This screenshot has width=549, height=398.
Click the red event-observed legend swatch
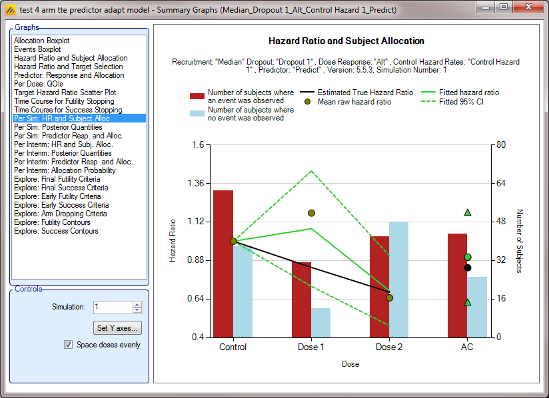197,97
